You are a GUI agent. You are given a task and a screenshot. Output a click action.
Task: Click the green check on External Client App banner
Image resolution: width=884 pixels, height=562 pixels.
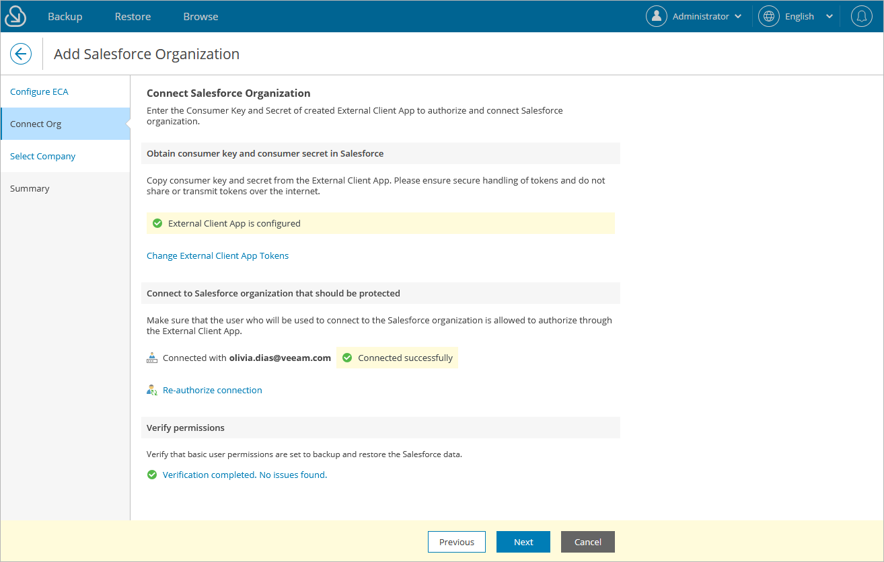[x=157, y=223]
